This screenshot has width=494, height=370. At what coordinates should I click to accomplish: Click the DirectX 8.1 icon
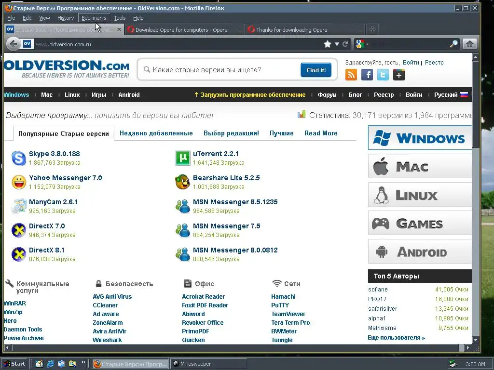click(19, 254)
